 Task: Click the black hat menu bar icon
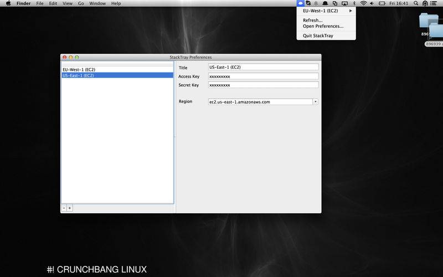click(325, 3)
